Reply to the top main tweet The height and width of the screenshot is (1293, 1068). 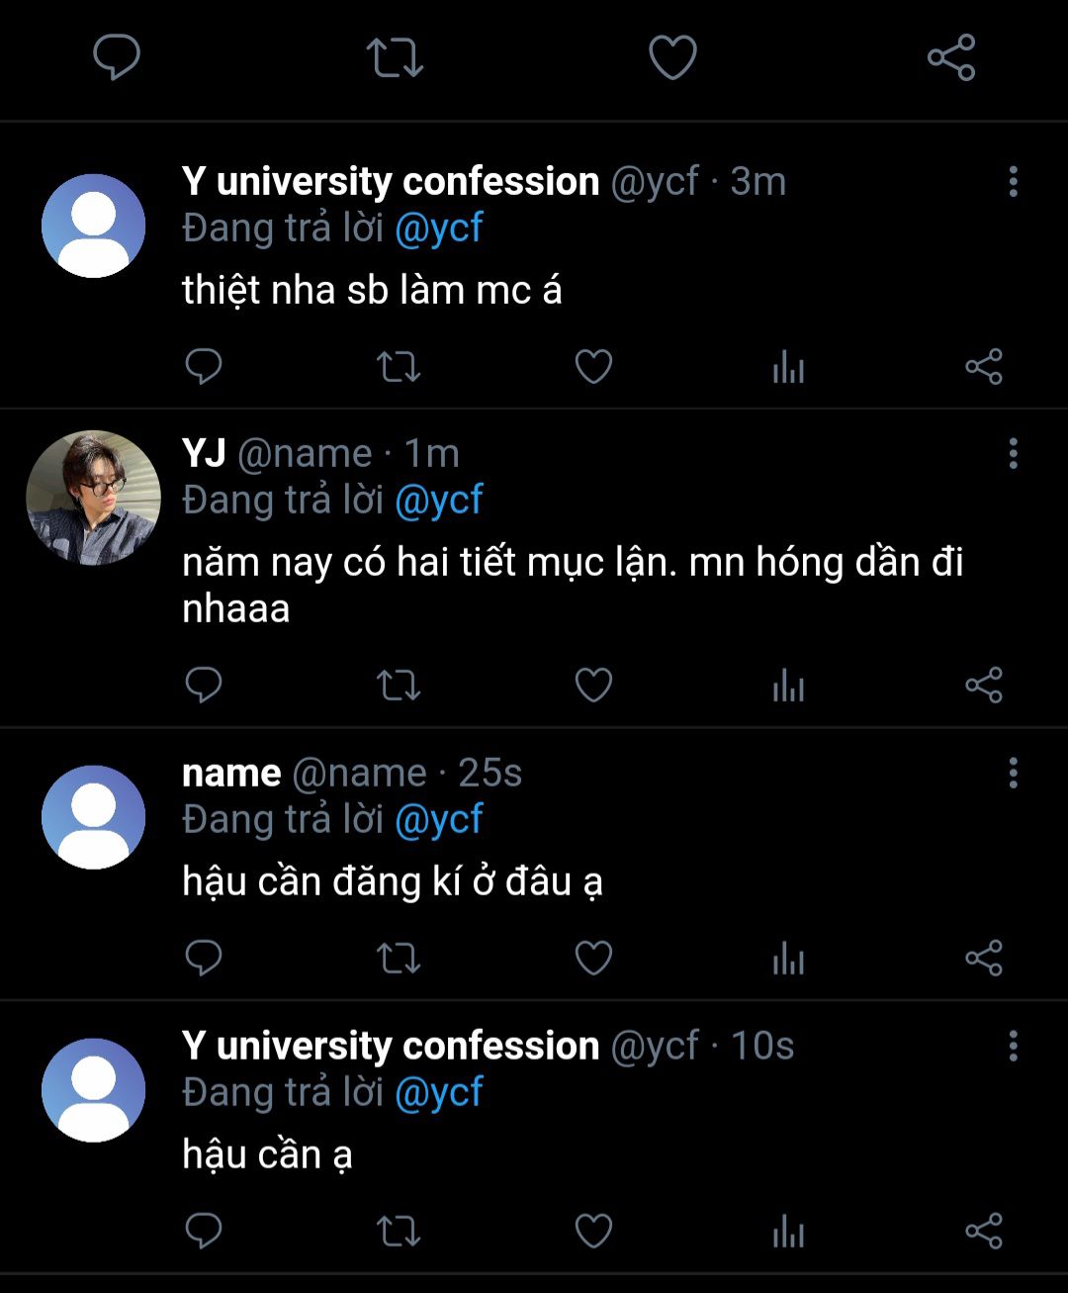pos(117,56)
